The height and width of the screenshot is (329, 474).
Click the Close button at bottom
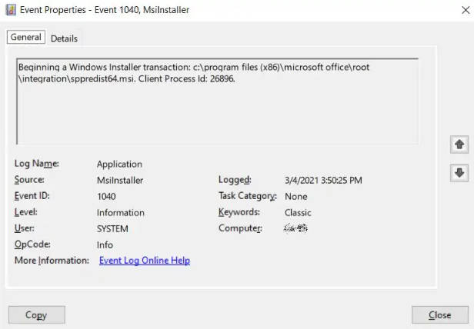coord(440,315)
